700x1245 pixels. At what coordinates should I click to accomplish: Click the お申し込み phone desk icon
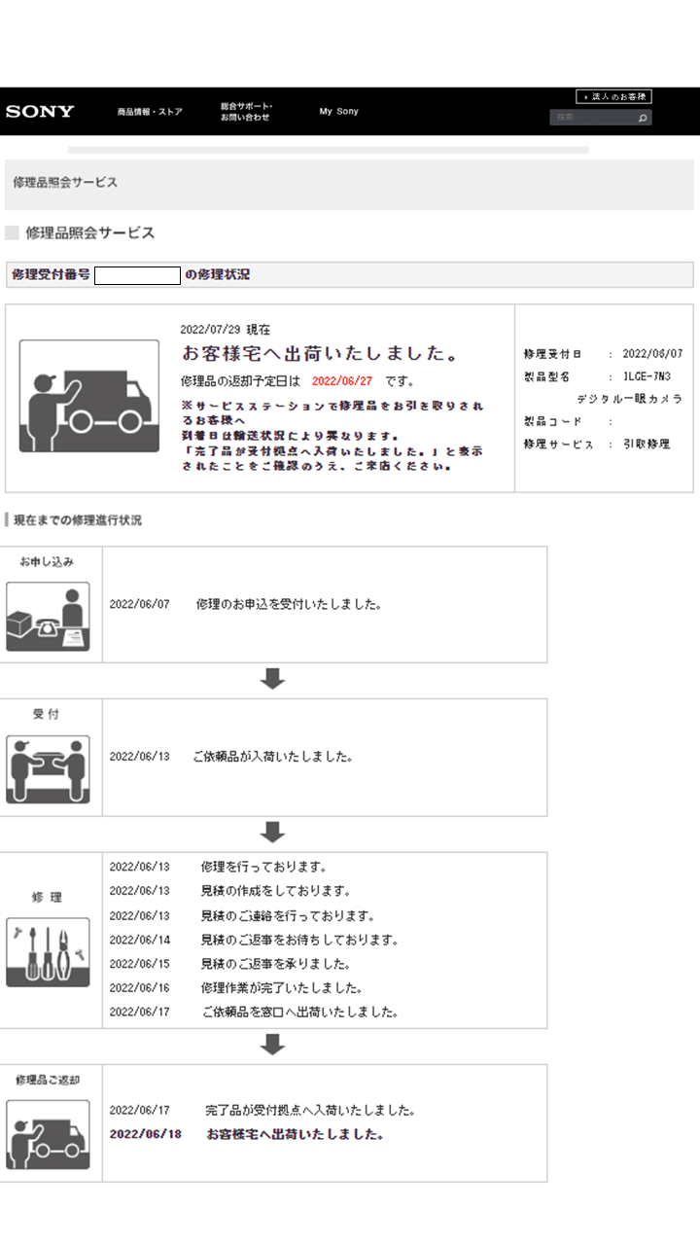point(48,617)
